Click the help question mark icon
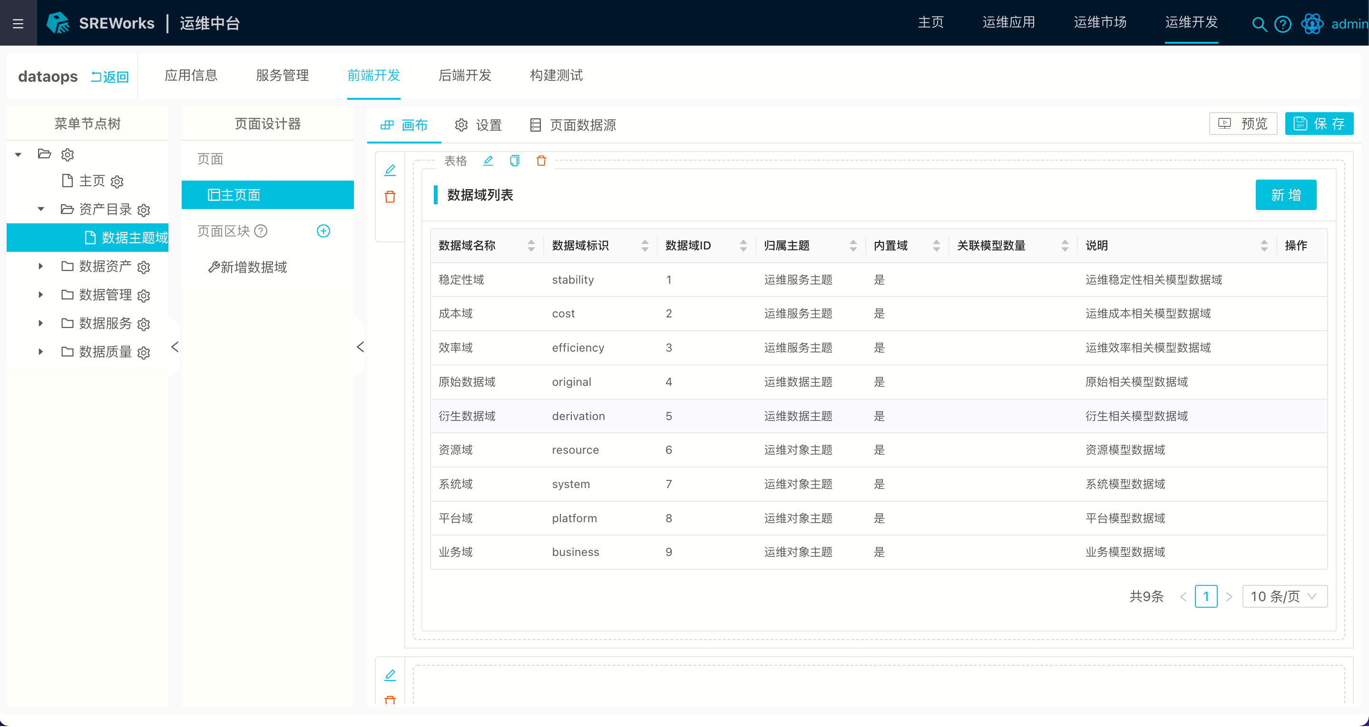 1282,24
